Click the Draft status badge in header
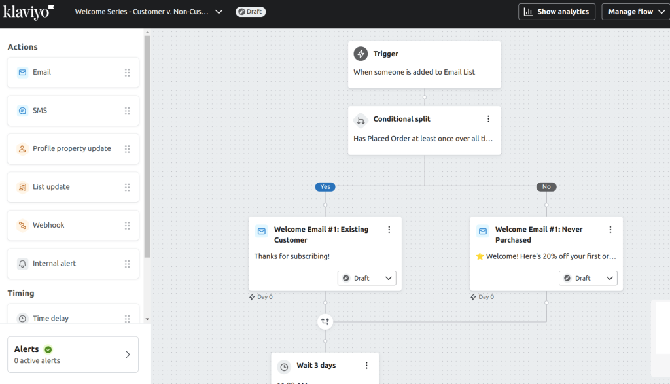 pyautogui.click(x=251, y=12)
